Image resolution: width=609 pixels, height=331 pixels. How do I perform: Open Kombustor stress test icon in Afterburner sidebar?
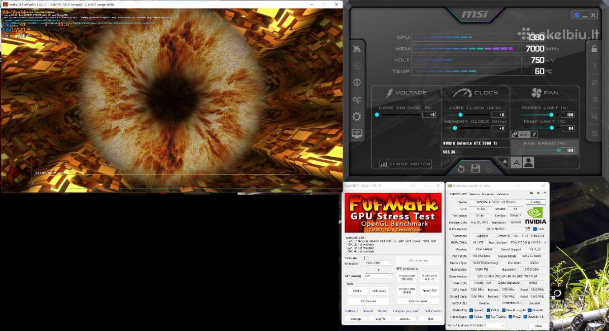tap(357, 49)
